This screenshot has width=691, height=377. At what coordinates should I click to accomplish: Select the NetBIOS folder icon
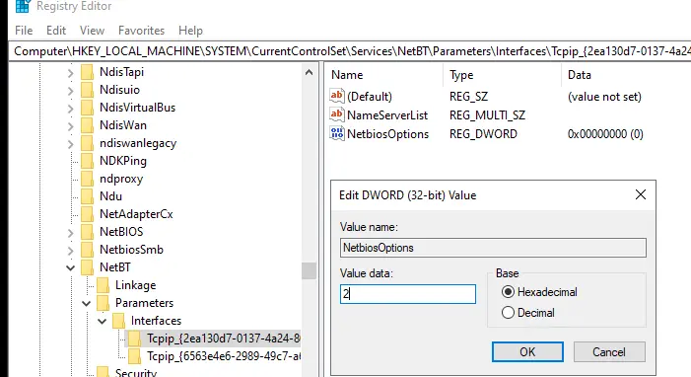click(88, 231)
